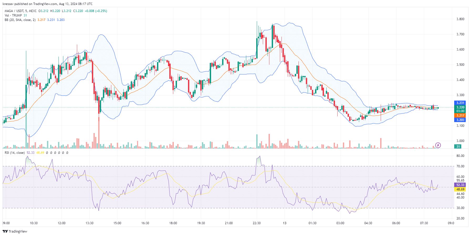Viewport: 471px width, 236px height.
Task: Click the 22:30 time axis label
Action: coord(257,223)
